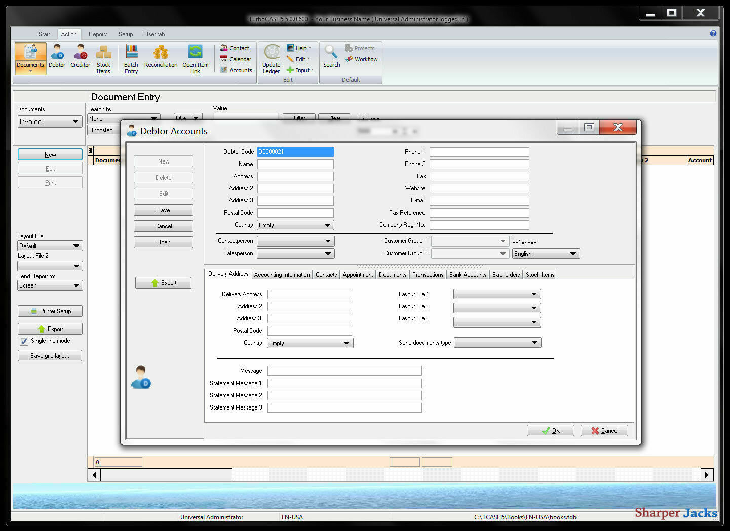Open the Calendar in the ribbon
The image size is (730, 531).
coord(236,59)
